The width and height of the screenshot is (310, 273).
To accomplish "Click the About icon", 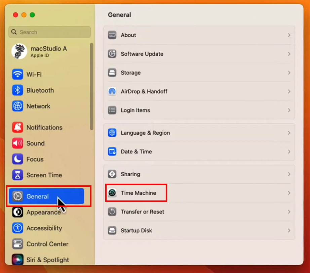I will click(x=112, y=35).
